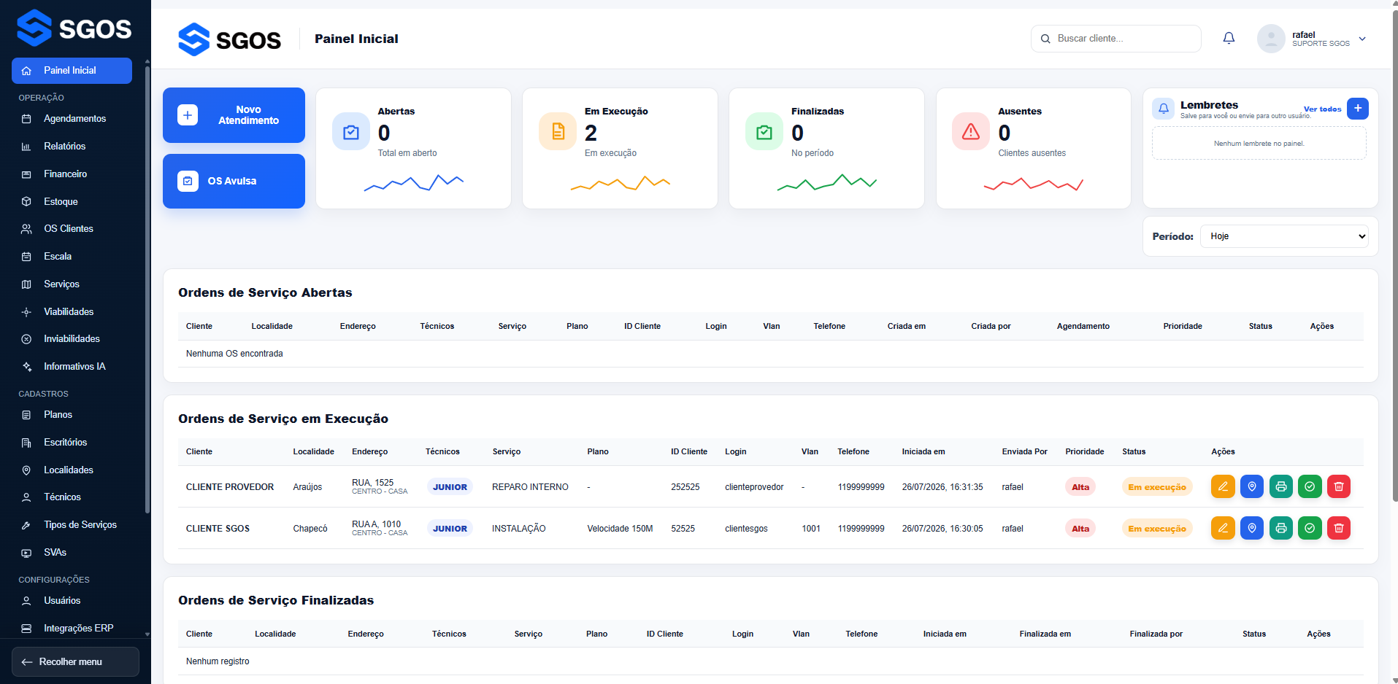1398x684 pixels.
Task: Open Técnicos in the sidebar
Action: click(72, 497)
